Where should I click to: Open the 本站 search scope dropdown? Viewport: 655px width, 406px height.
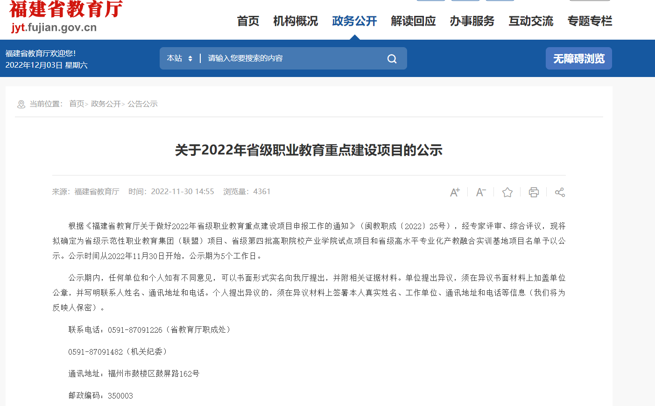[180, 58]
